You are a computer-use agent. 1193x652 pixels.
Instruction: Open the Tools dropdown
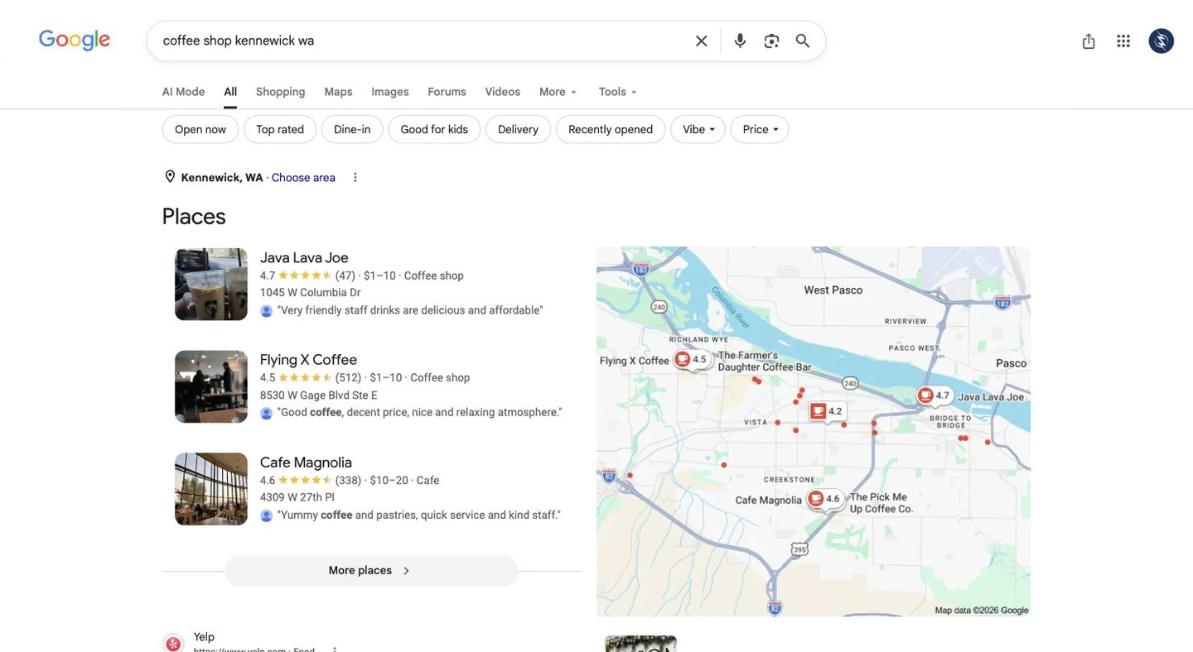point(618,92)
